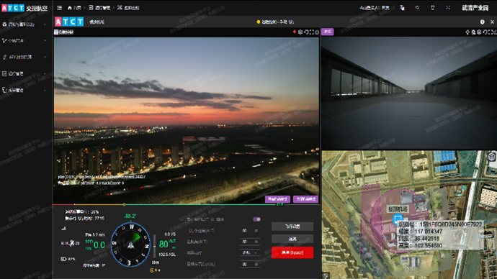The height and width of the screenshot is (279, 497).
Task: Click the red emergency Space button
Action: pyautogui.click(x=292, y=252)
